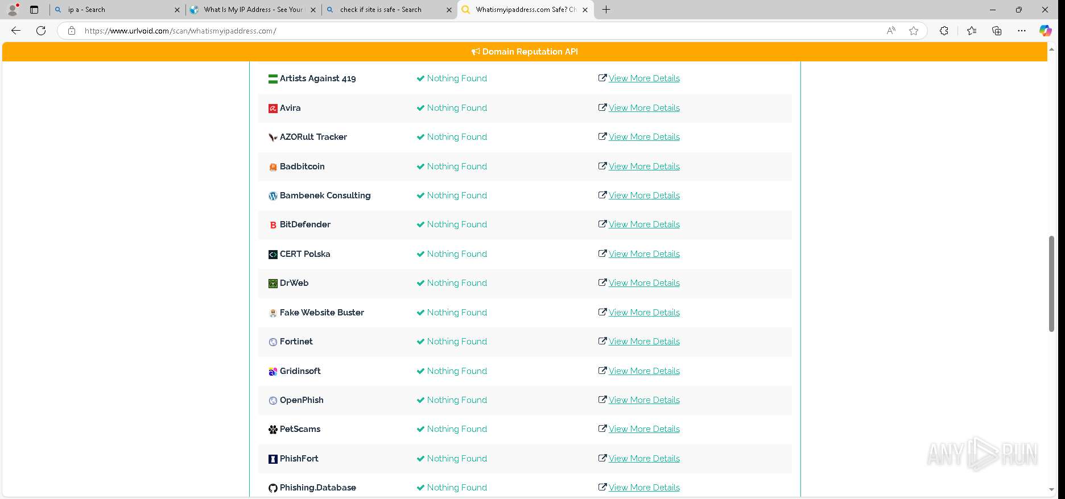Viewport: 1065px width, 499px height.
Task: Open View More Details for Phishing.Database
Action: [644, 488]
